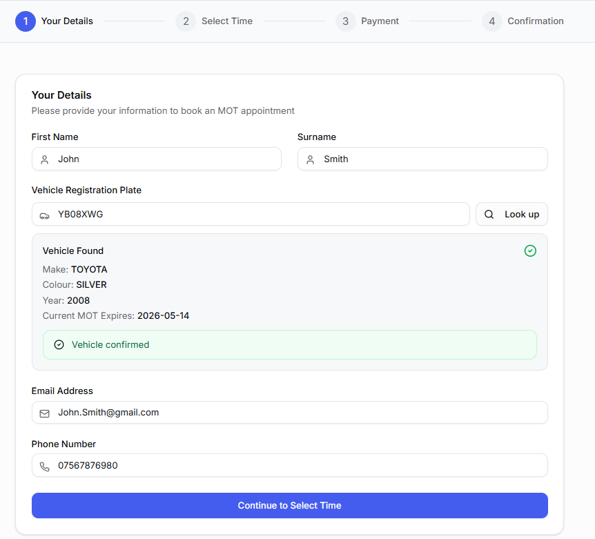Click the phone icon in Phone Number field
Screen dimensions: 595x539
[44, 465]
